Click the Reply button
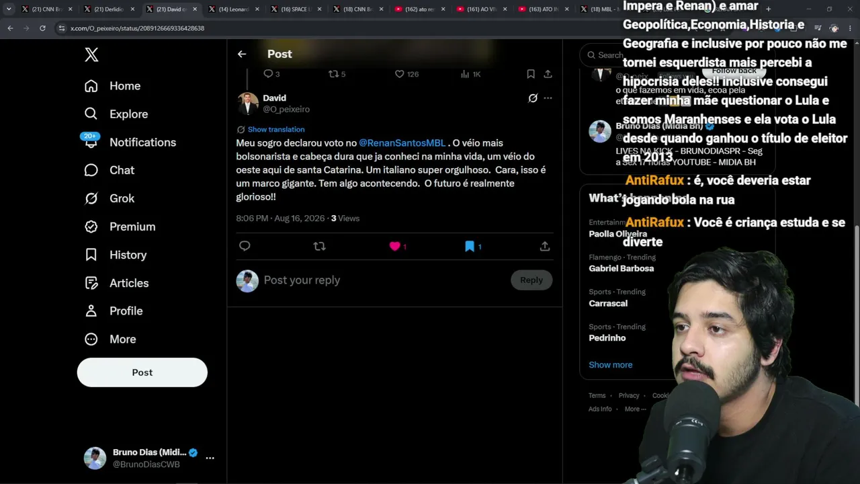The width and height of the screenshot is (860, 484). (x=531, y=280)
